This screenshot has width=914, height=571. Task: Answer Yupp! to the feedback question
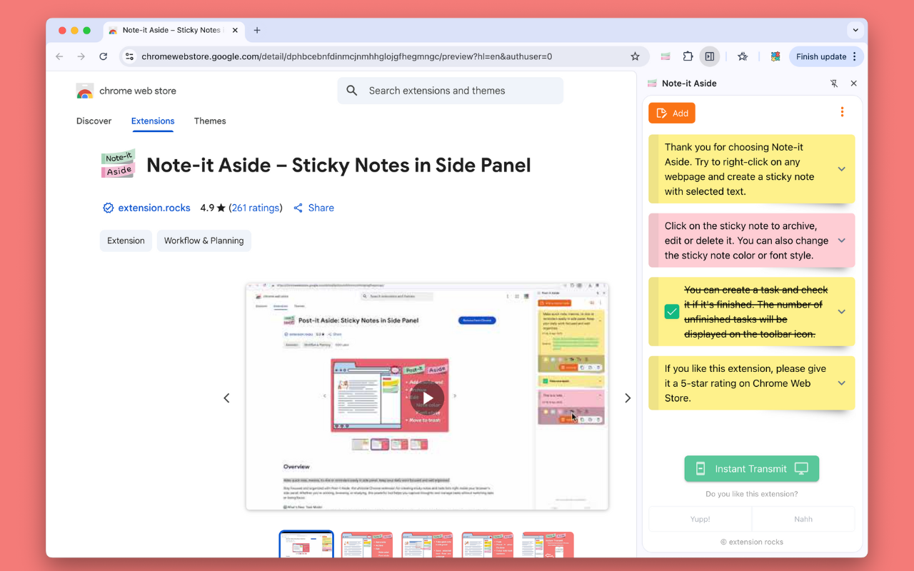pyautogui.click(x=700, y=519)
